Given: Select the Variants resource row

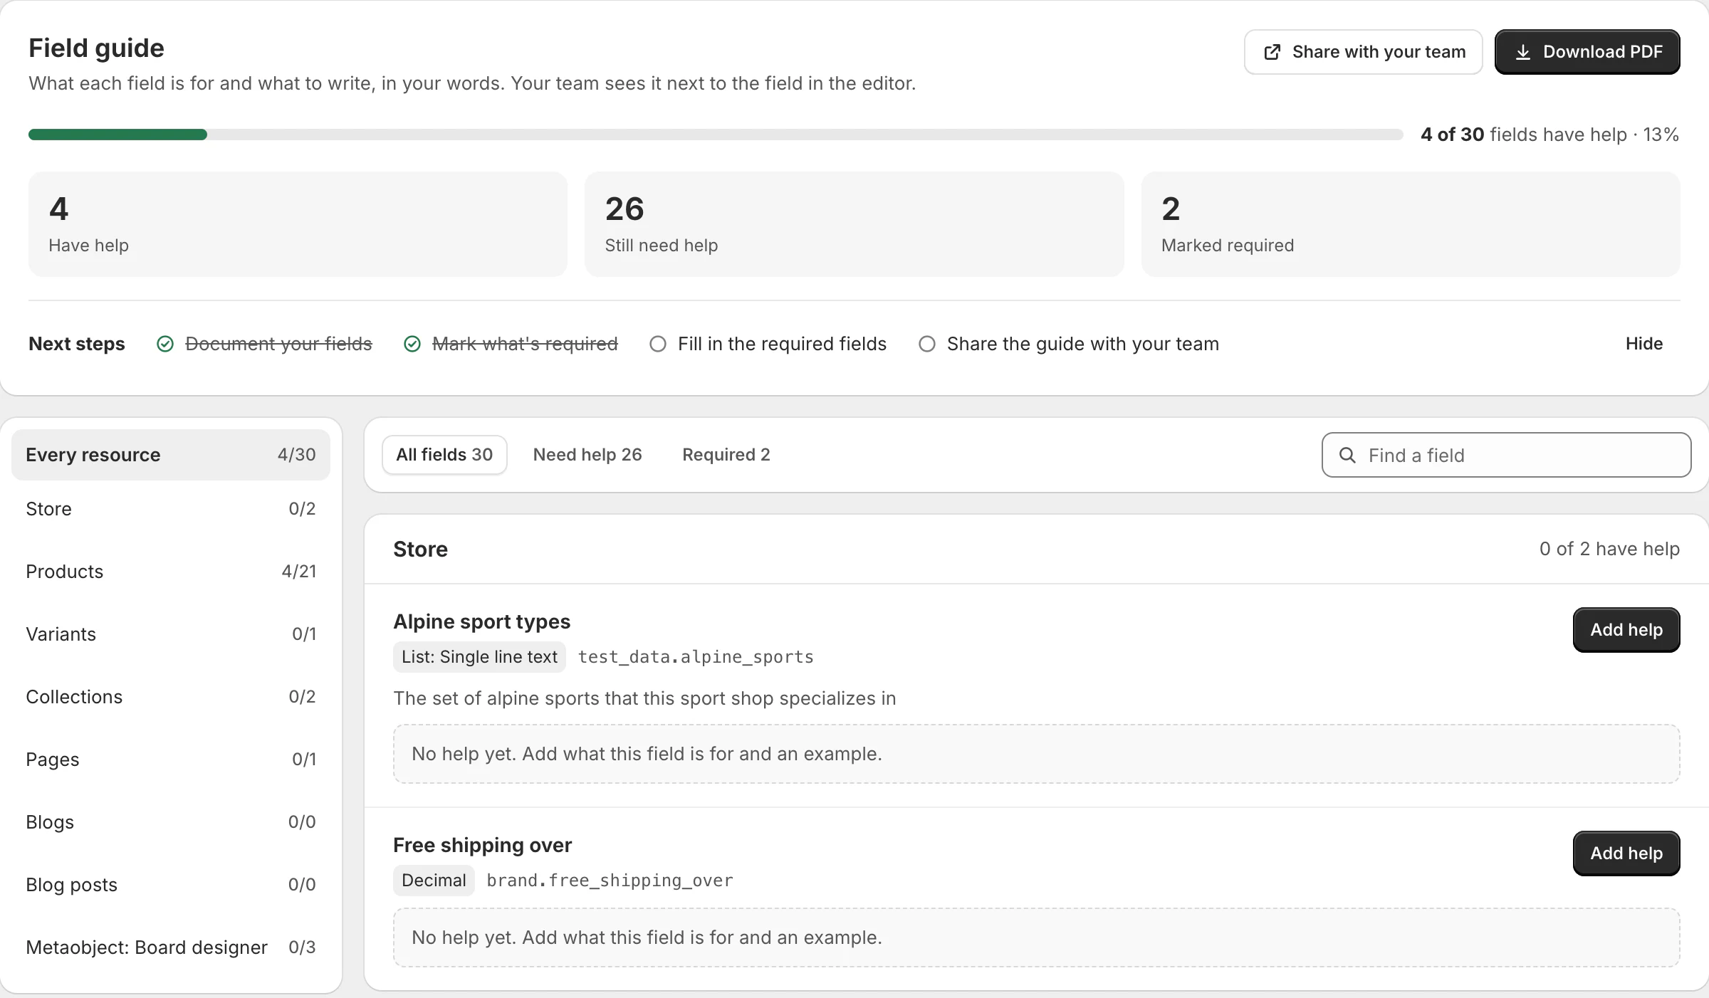Looking at the screenshot, I should click(171, 634).
